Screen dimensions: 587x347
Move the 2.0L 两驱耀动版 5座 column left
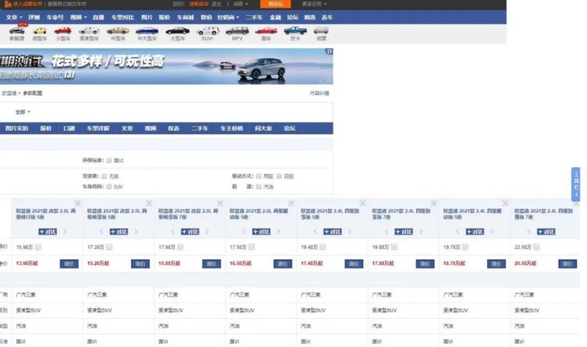(244, 232)
